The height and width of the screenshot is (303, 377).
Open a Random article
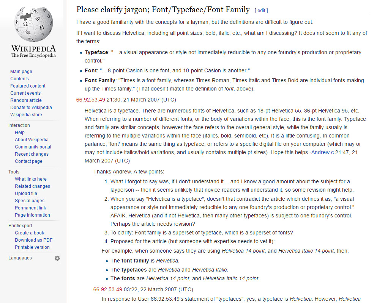tap(26, 100)
